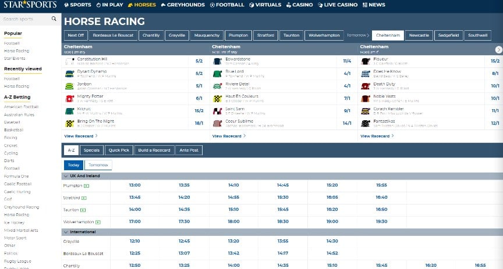The width and height of the screenshot is (503, 269).
Task: Select the Chantilly meeting button
Action: click(x=151, y=35)
